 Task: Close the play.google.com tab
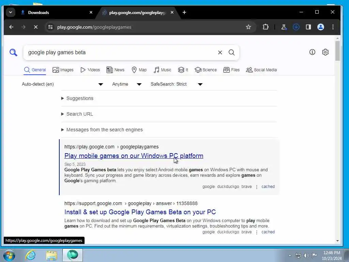pos(172,13)
